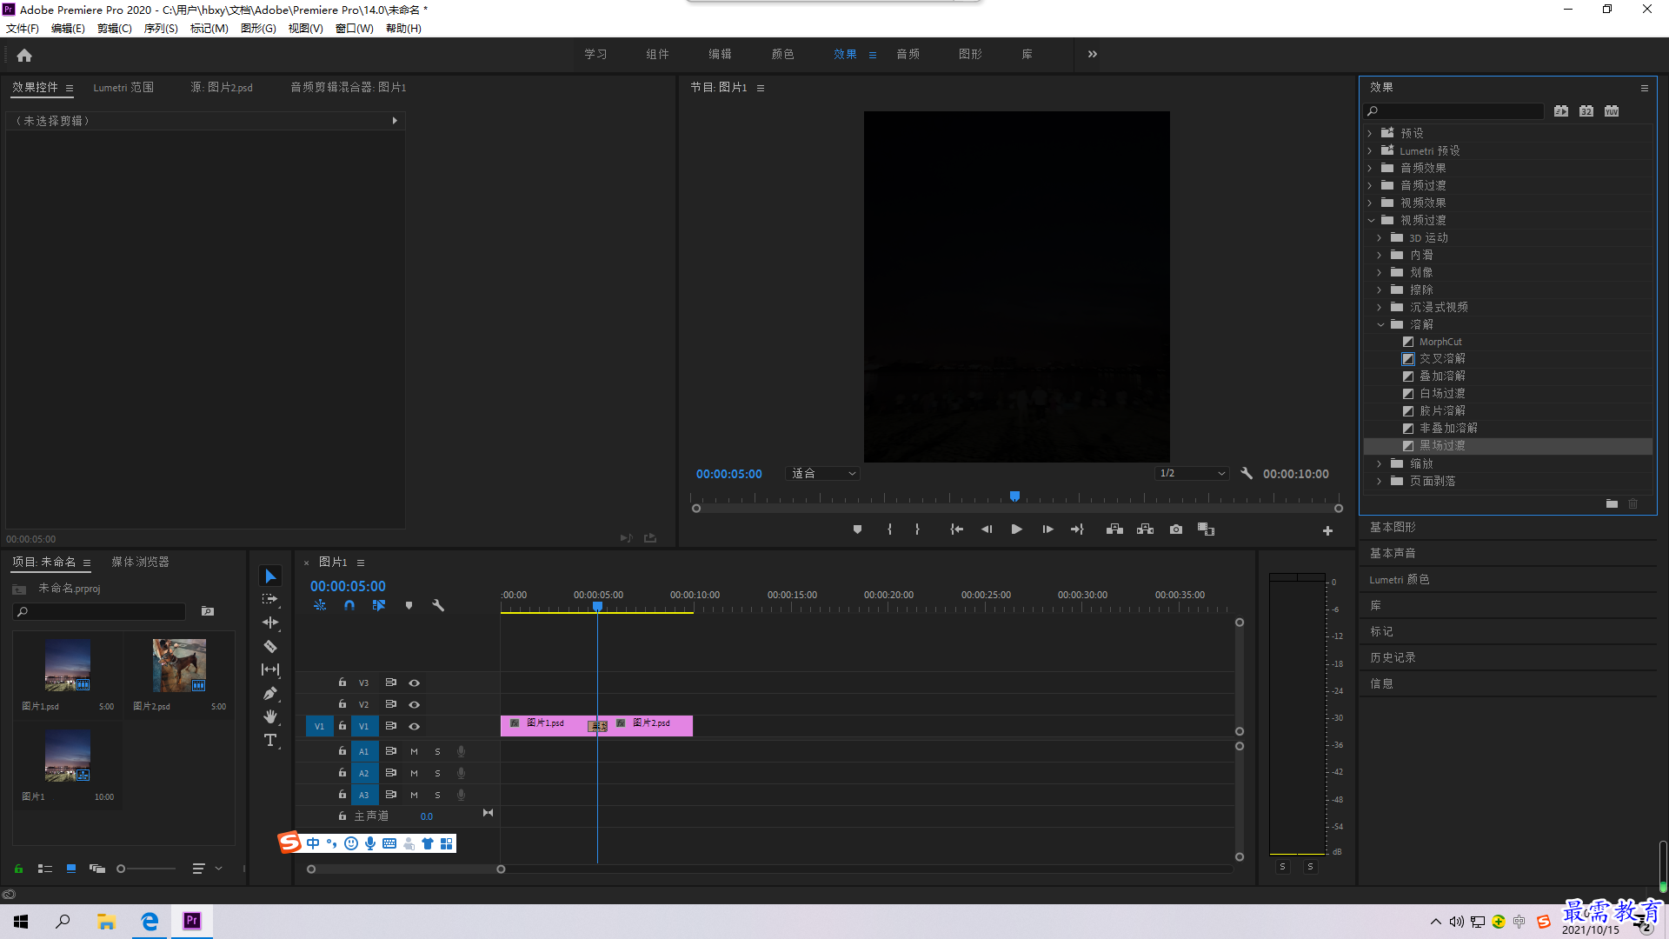The image size is (1669, 939).
Task: Click the effects search field
Action: 1453,111
